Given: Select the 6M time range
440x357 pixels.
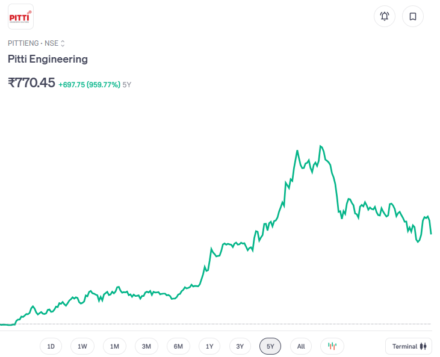Looking at the screenshot, I should [178, 346].
